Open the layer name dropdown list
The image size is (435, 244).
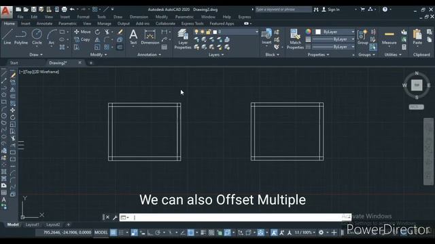click(257, 32)
